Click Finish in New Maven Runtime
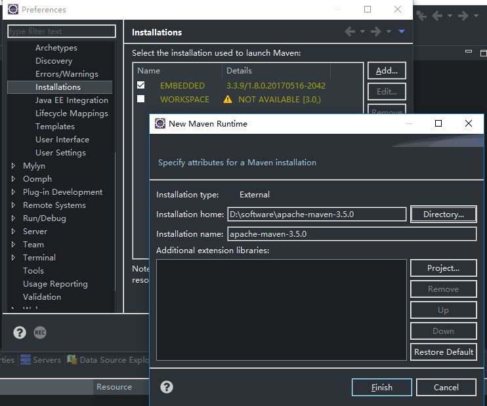This screenshot has height=406, width=487. 382,388
